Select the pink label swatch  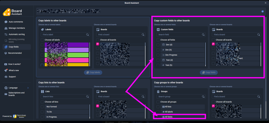[x=67, y=60]
